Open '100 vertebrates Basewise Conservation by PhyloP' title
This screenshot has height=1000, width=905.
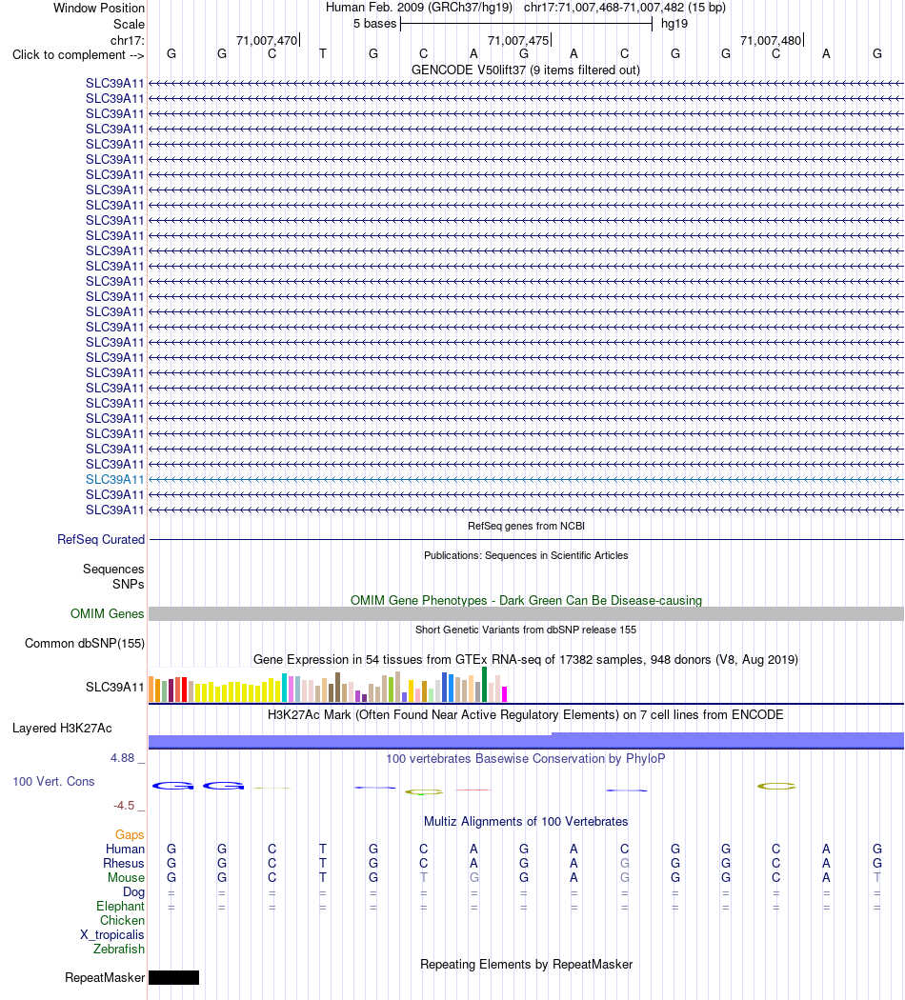(x=526, y=759)
